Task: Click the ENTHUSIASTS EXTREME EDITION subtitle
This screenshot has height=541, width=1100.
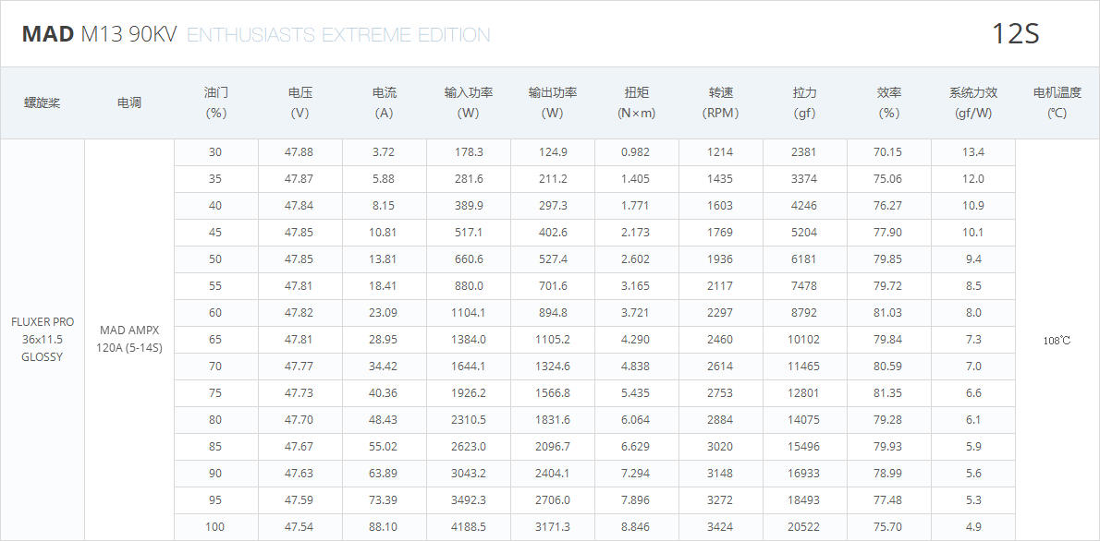Action: pos(339,35)
